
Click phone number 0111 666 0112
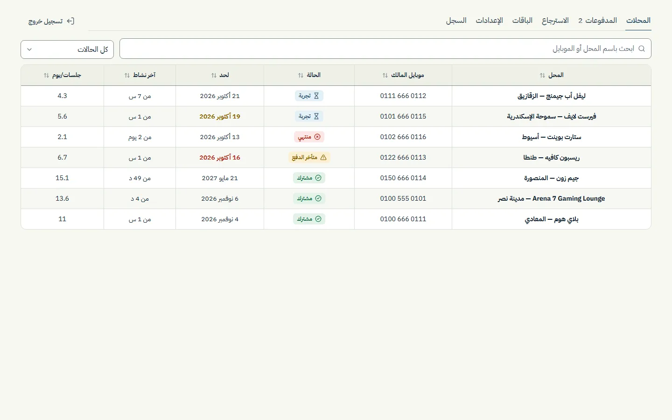coord(403,96)
